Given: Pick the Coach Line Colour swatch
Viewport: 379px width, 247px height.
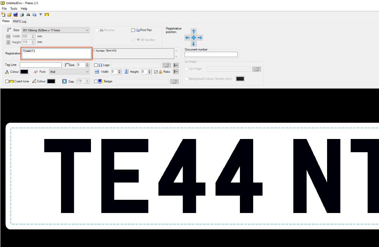Looking at the screenshot, I should pos(51,82).
